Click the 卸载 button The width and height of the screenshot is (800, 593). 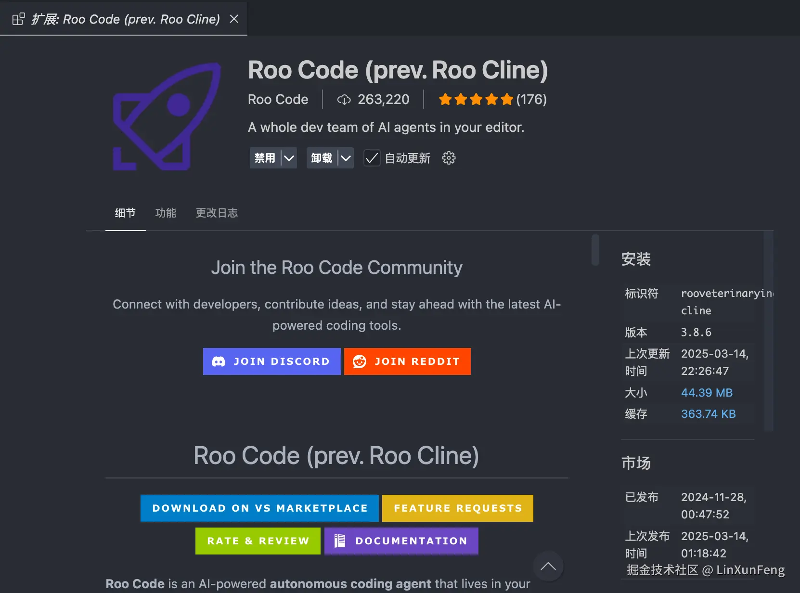(x=322, y=158)
